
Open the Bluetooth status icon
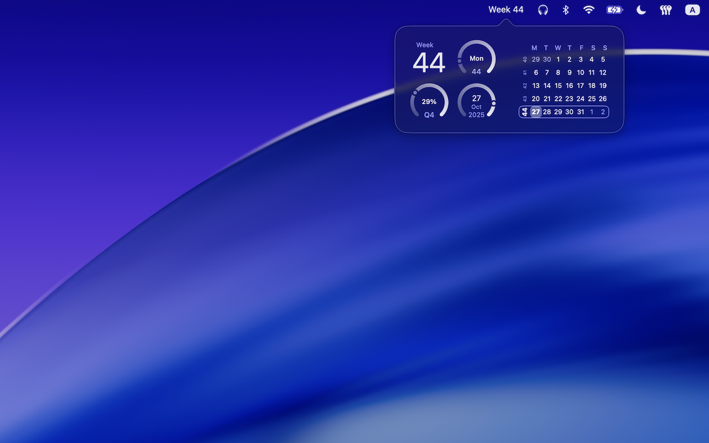566,9
